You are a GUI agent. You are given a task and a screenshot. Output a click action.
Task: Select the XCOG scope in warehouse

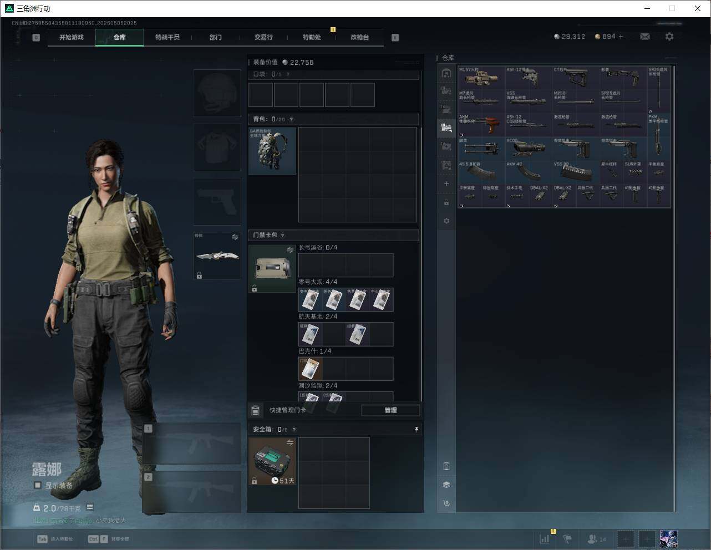(529, 149)
